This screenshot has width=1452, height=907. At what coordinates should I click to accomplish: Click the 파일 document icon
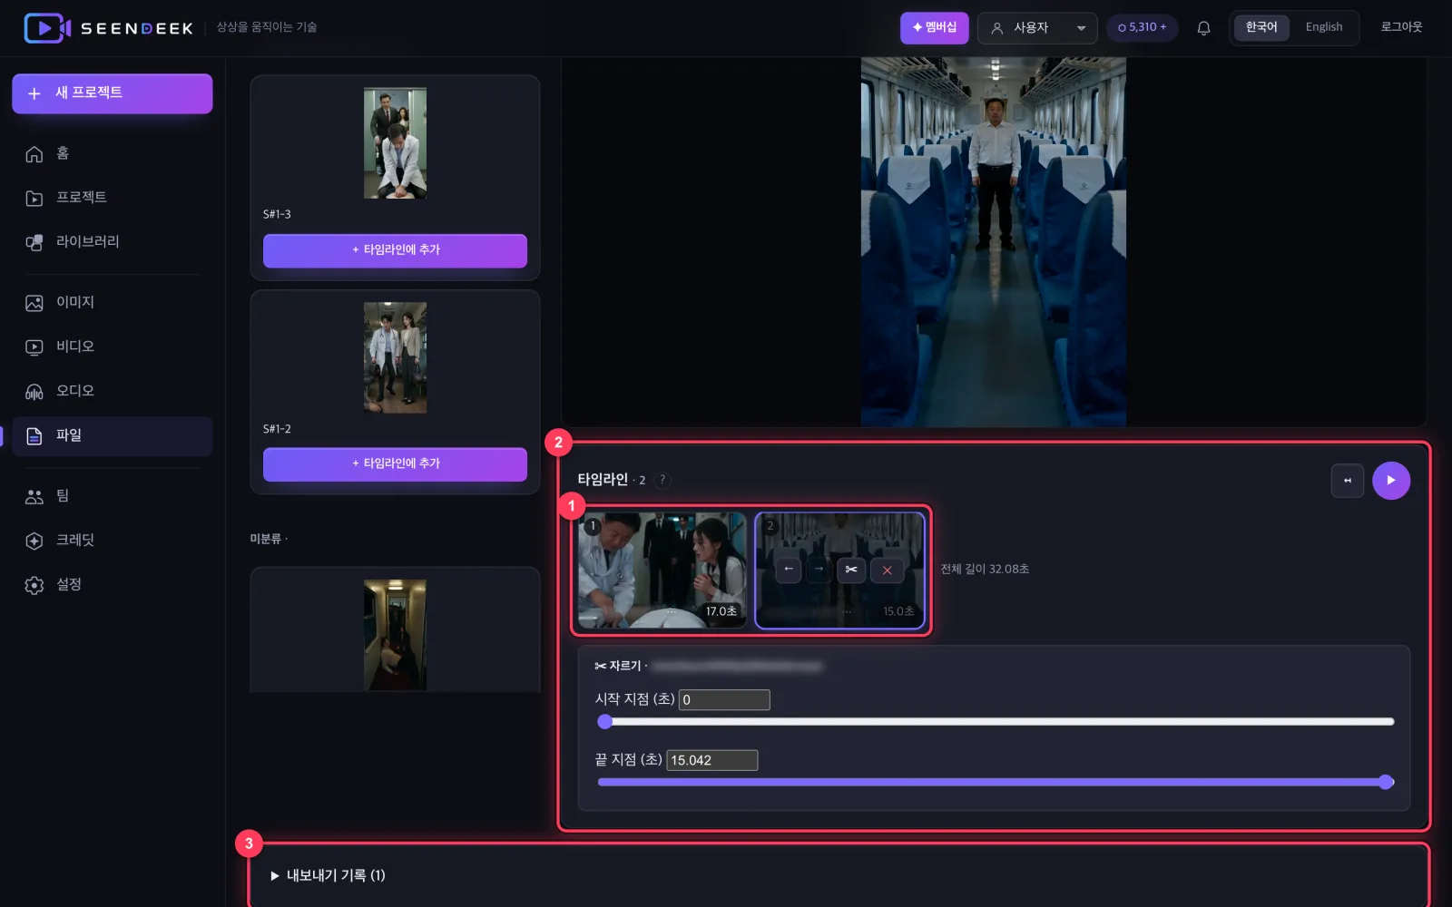(x=34, y=435)
